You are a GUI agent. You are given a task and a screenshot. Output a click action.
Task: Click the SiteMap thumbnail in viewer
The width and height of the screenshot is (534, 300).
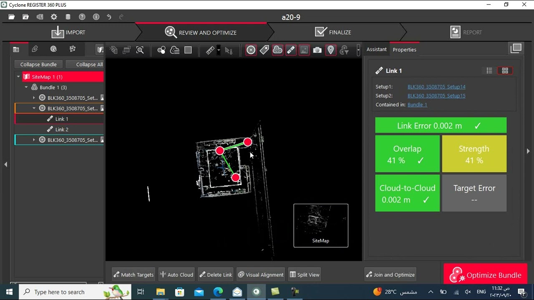click(x=321, y=225)
